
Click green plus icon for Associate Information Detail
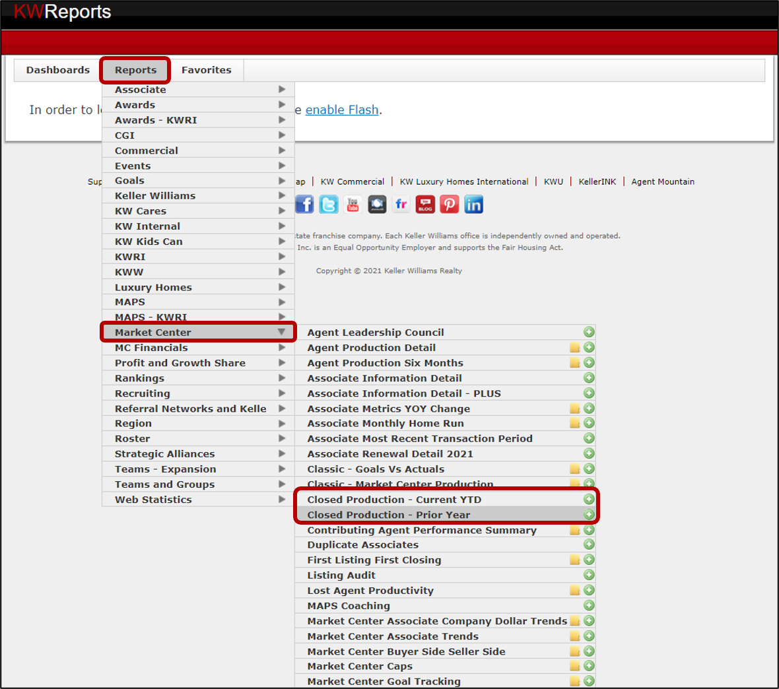pyautogui.click(x=589, y=378)
